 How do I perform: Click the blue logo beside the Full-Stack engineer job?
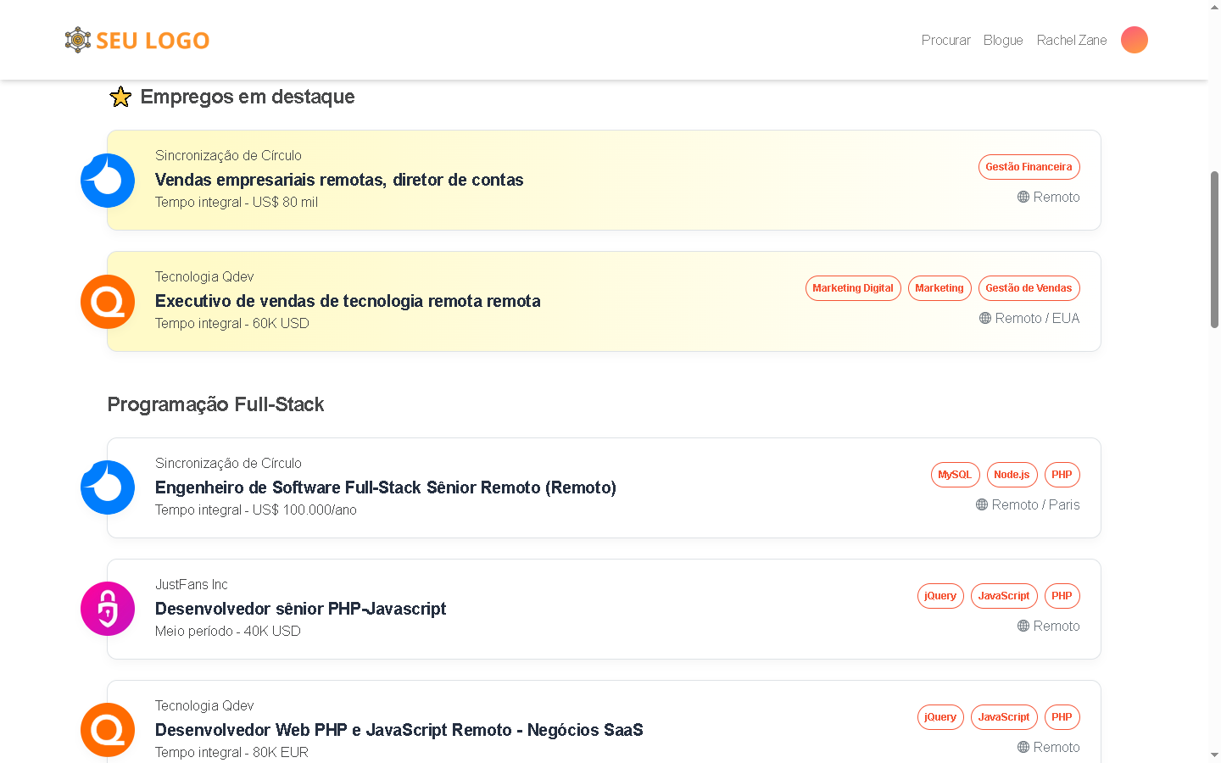pyautogui.click(x=108, y=487)
